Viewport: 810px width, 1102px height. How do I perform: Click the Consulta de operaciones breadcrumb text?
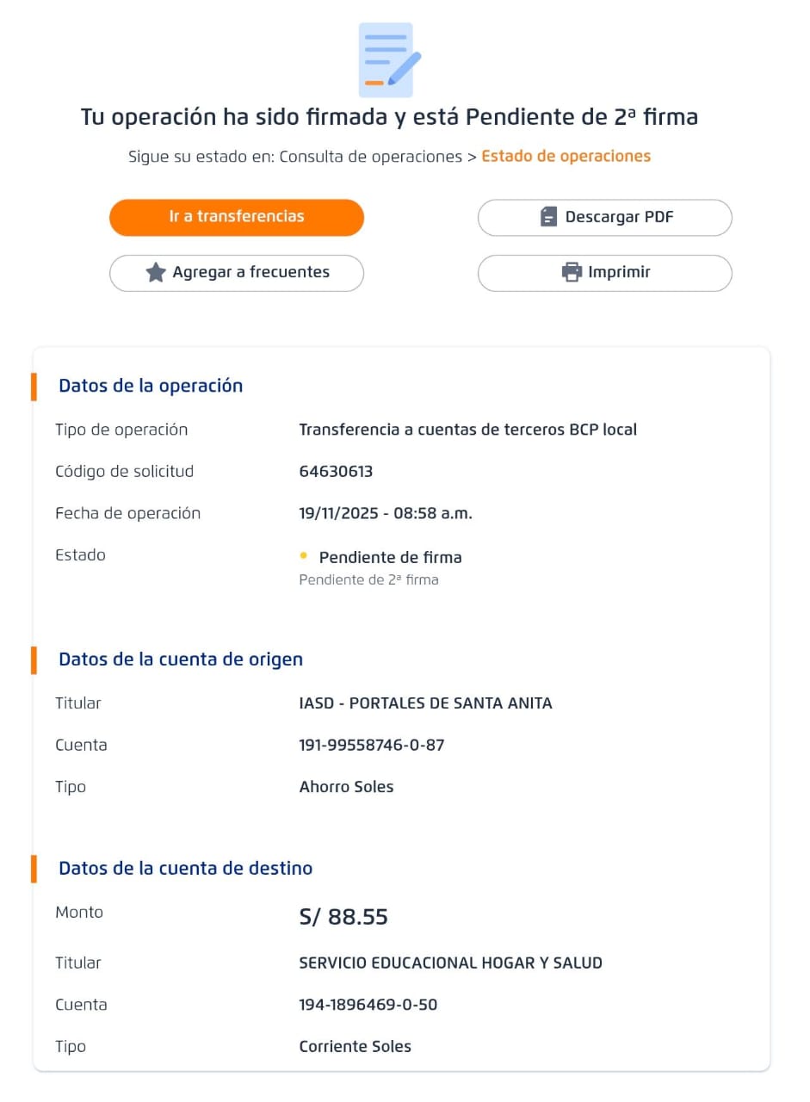370,157
